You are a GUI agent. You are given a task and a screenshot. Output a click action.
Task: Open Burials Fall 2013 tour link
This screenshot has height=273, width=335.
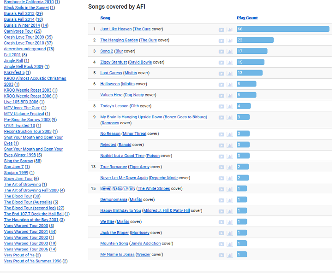coord(19,13)
